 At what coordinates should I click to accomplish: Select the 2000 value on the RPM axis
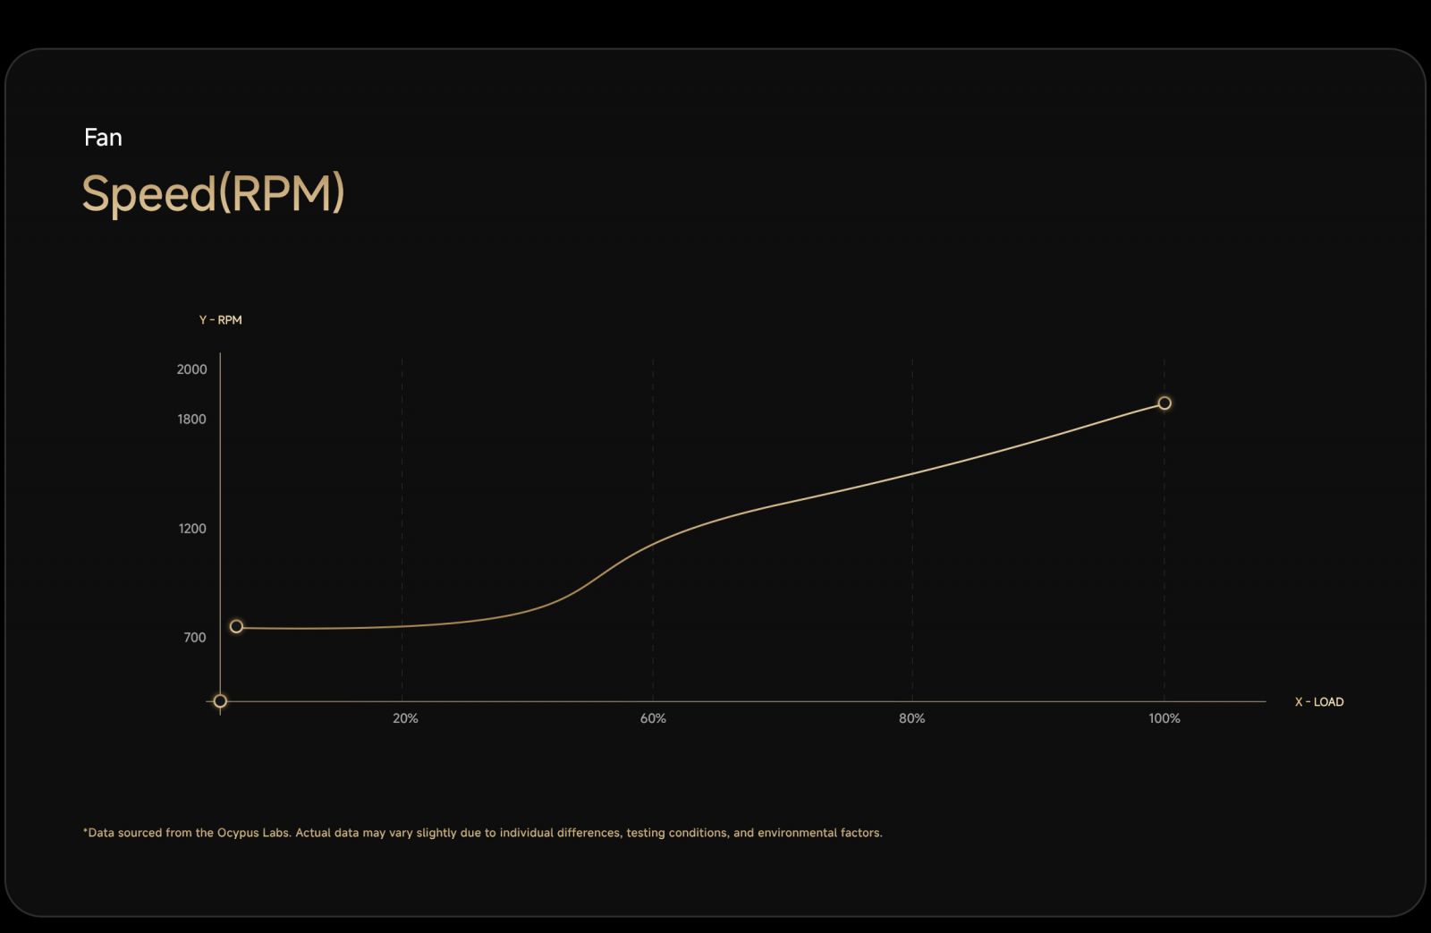[x=191, y=369]
